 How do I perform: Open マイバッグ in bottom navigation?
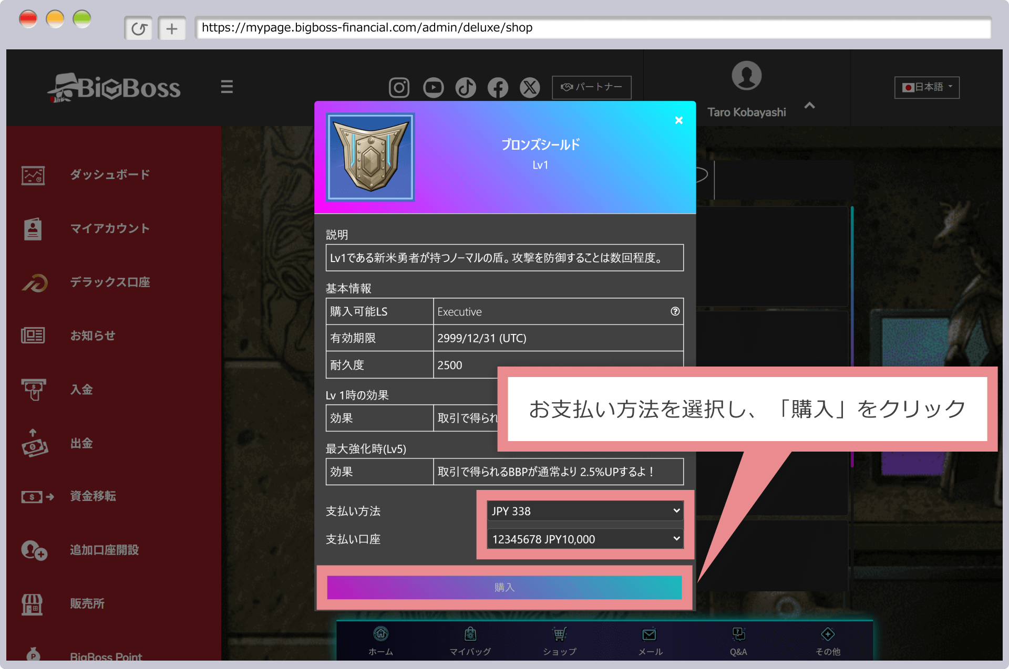click(470, 641)
